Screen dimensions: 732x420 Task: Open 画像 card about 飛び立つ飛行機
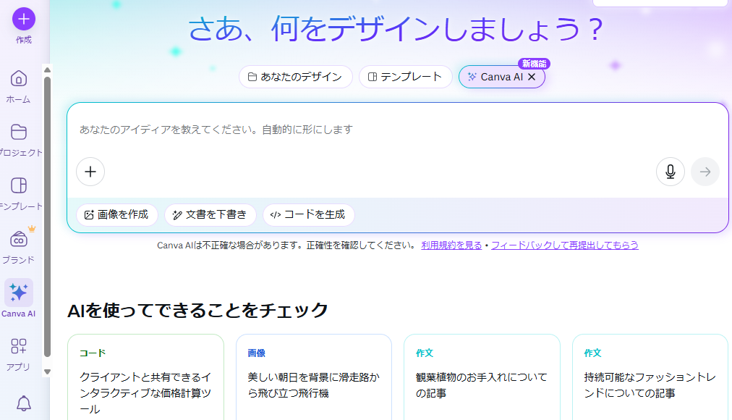tap(314, 377)
